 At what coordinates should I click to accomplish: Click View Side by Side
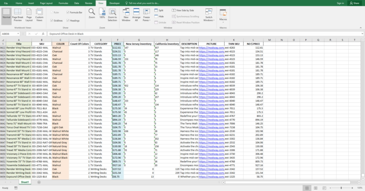pyautogui.click(x=183, y=10)
